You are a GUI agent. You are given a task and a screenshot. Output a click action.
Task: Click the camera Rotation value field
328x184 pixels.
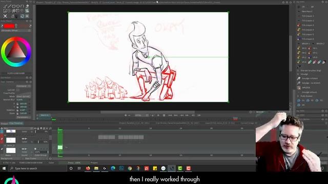pos(24,110)
